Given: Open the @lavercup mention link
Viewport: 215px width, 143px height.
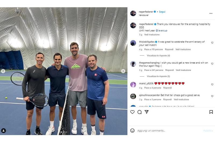Looking at the screenshot, I should 162,31.
